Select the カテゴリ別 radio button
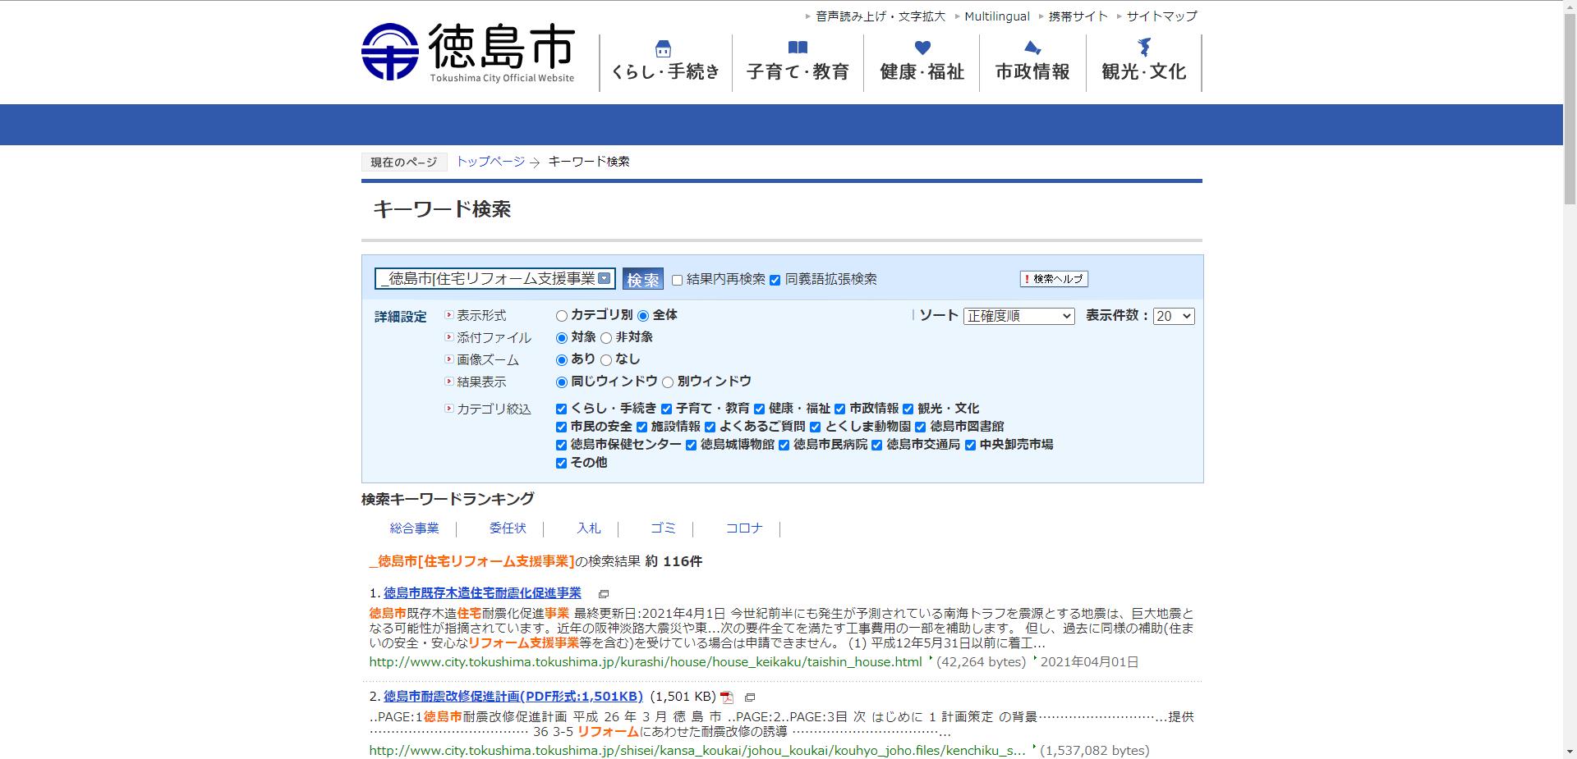 [562, 315]
